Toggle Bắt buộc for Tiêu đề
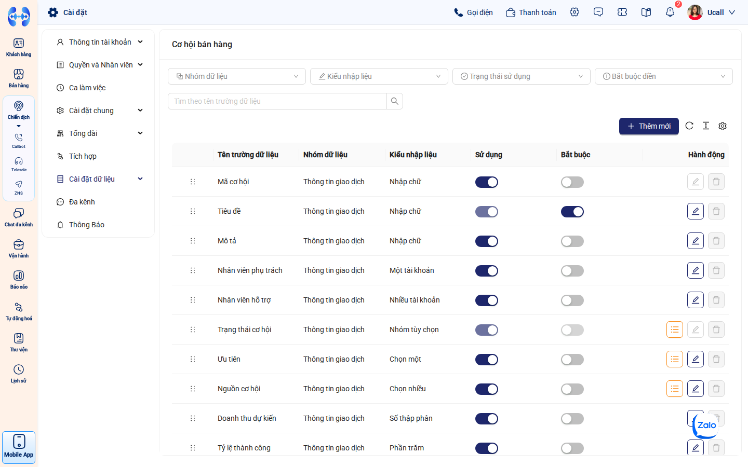Image resolution: width=748 pixels, height=467 pixels. 572,212
